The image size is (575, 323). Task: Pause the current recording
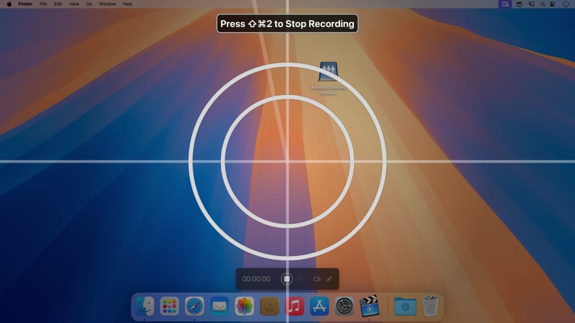tap(300, 279)
